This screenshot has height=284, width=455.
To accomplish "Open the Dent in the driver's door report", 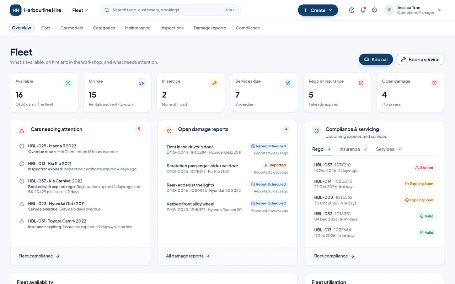I will (227, 149).
